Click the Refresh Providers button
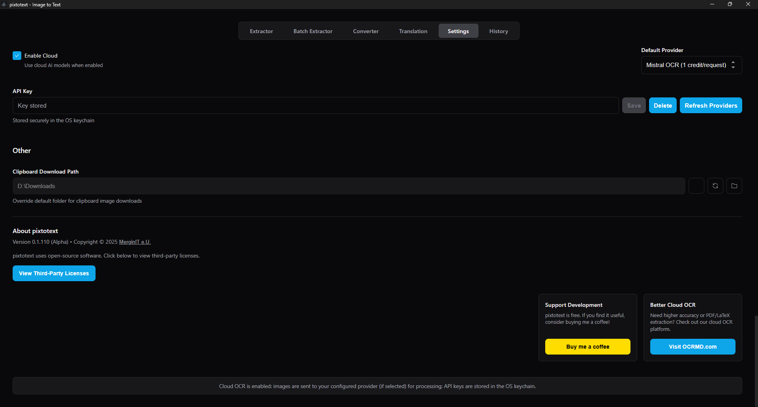The image size is (758, 407). pos(711,105)
